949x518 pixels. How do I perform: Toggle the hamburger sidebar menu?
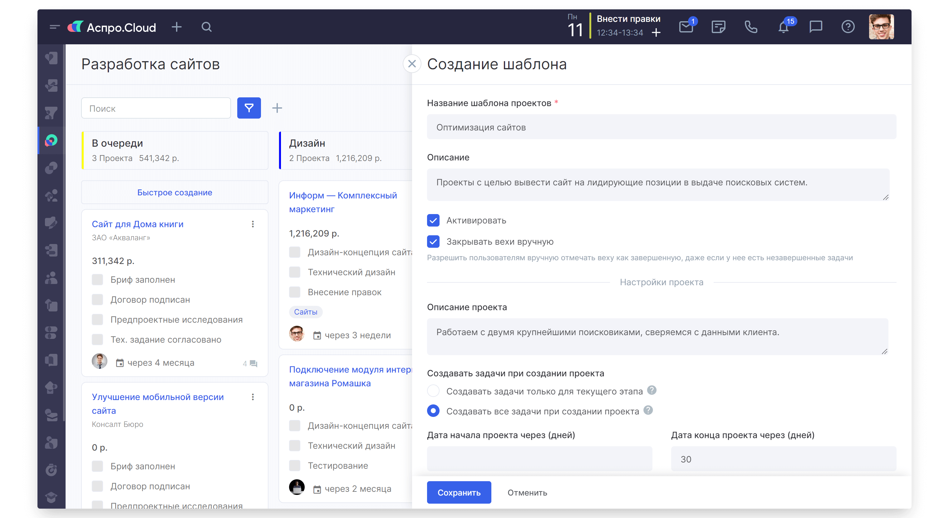55,27
